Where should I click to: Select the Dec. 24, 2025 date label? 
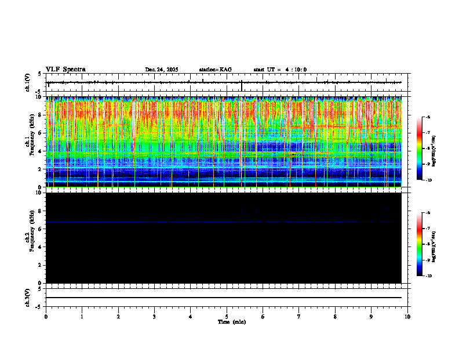(162, 70)
